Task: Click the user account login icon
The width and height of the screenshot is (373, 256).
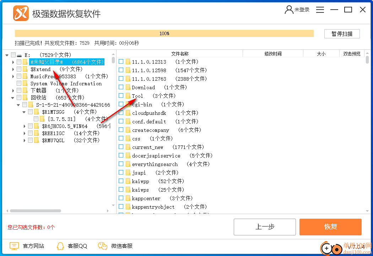Action: 289,10
